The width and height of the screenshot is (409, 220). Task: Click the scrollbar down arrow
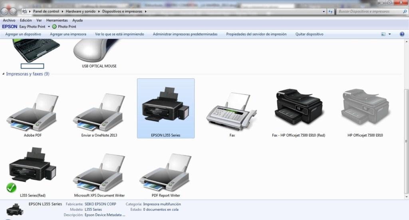[406, 197]
